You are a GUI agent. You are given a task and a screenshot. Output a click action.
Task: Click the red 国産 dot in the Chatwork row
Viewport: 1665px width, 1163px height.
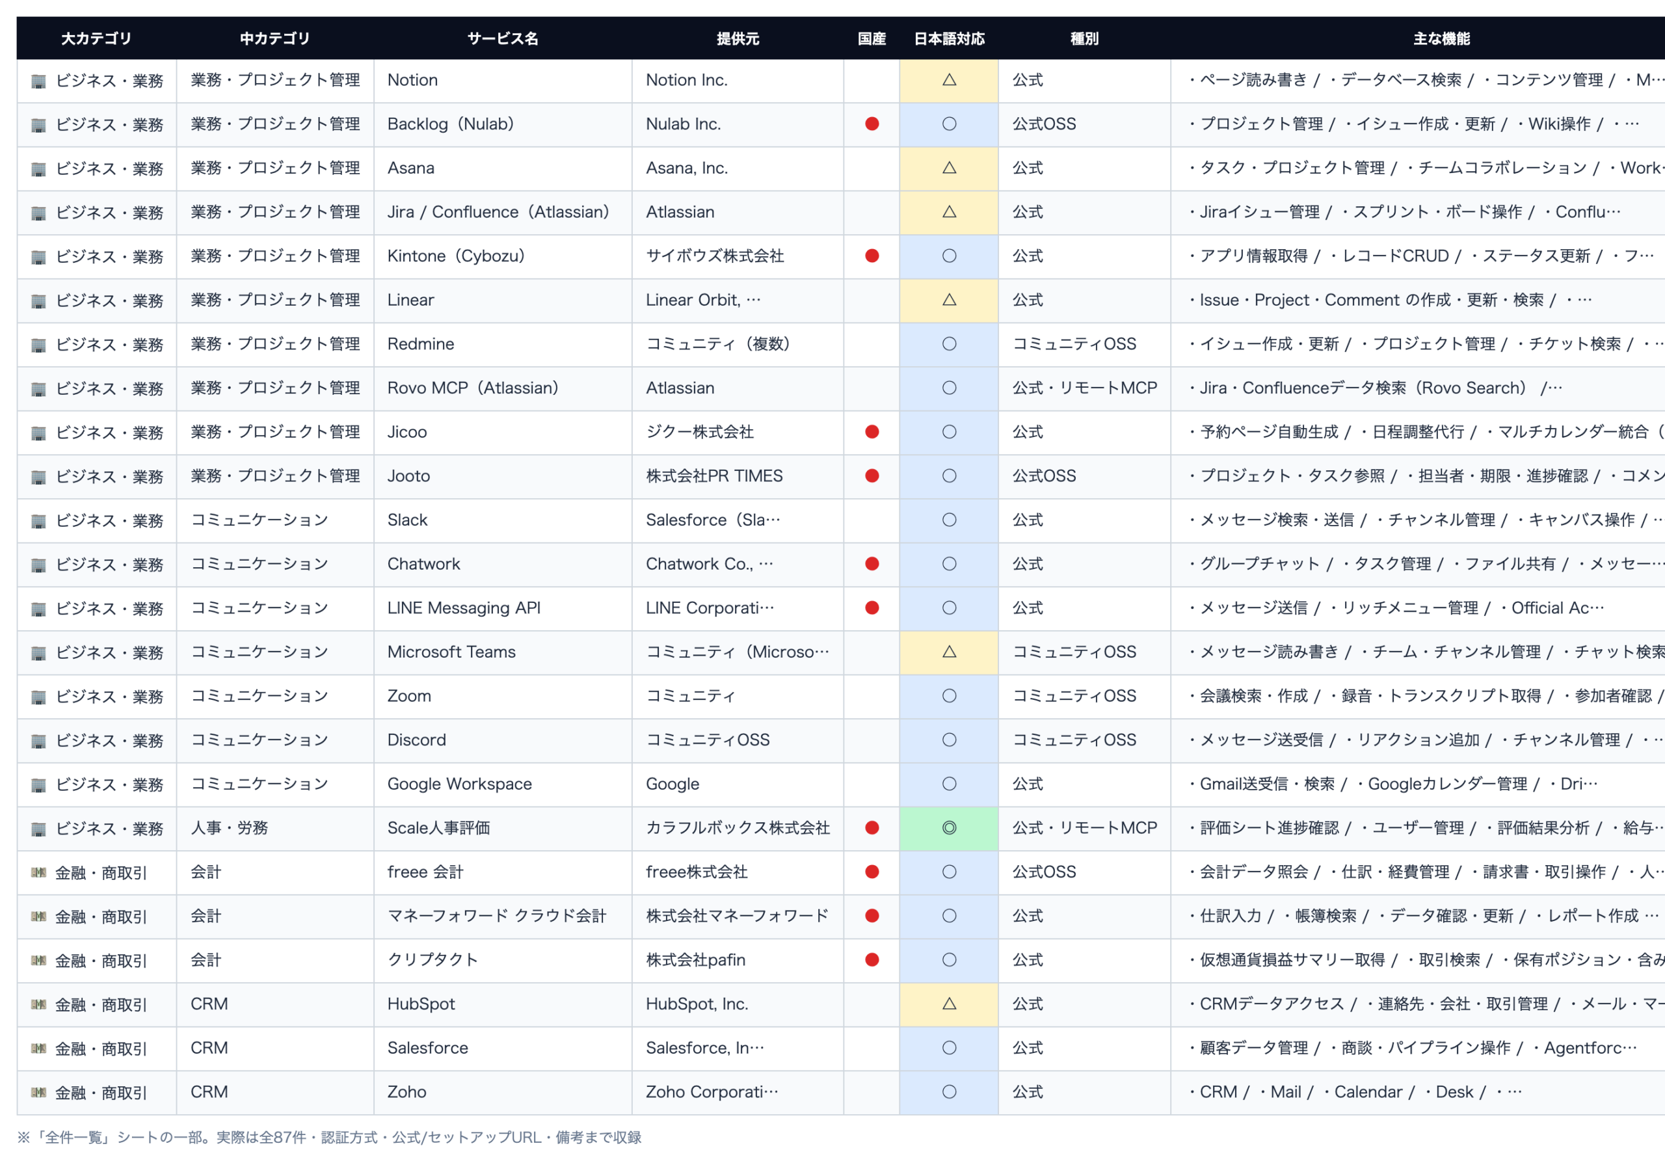(872, 564)
